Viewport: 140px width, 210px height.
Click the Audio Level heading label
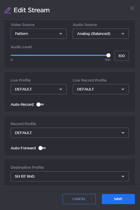21,47
